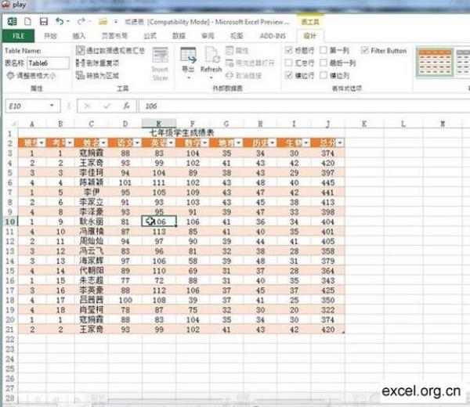Click Insert Slicer

160,64
